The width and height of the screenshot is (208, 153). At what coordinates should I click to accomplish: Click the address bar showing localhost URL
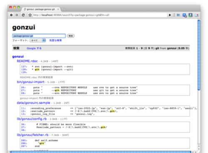pos(99,15)
